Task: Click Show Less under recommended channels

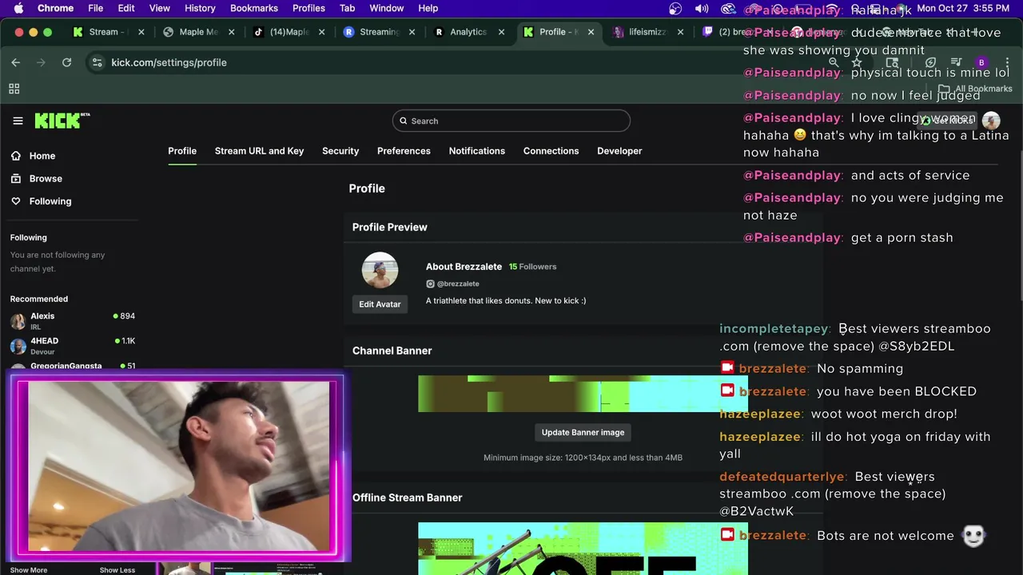Action: tap(117, 570)
